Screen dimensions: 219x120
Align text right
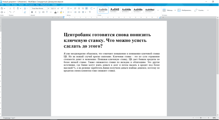coord(83,8)
